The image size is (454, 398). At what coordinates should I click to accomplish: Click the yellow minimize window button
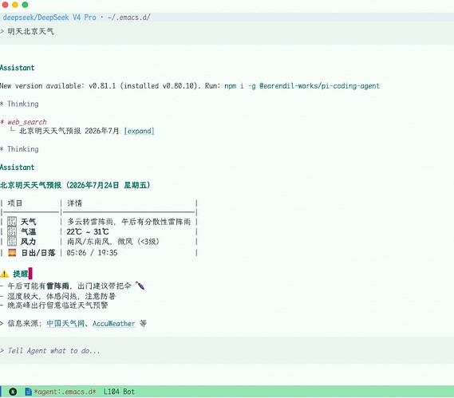15,5
